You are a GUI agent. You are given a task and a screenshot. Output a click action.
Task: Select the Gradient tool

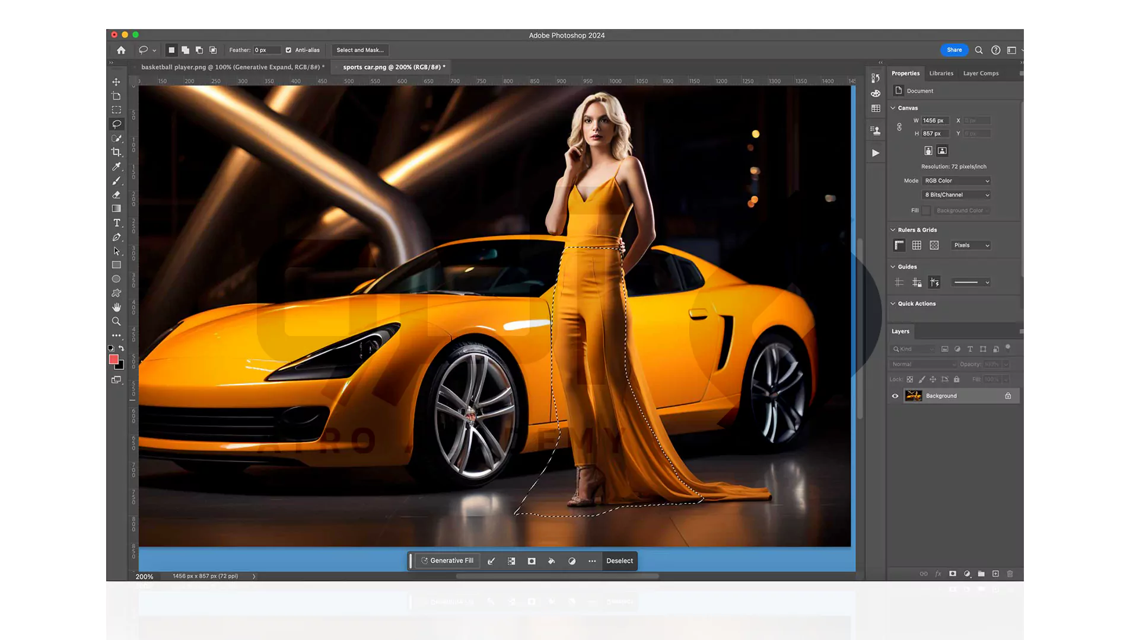[x=116, y=209]
